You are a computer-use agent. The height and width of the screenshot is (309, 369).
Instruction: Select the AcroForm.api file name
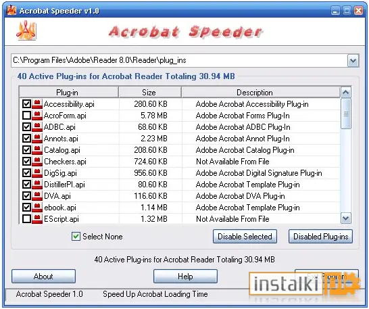(65, 116)
